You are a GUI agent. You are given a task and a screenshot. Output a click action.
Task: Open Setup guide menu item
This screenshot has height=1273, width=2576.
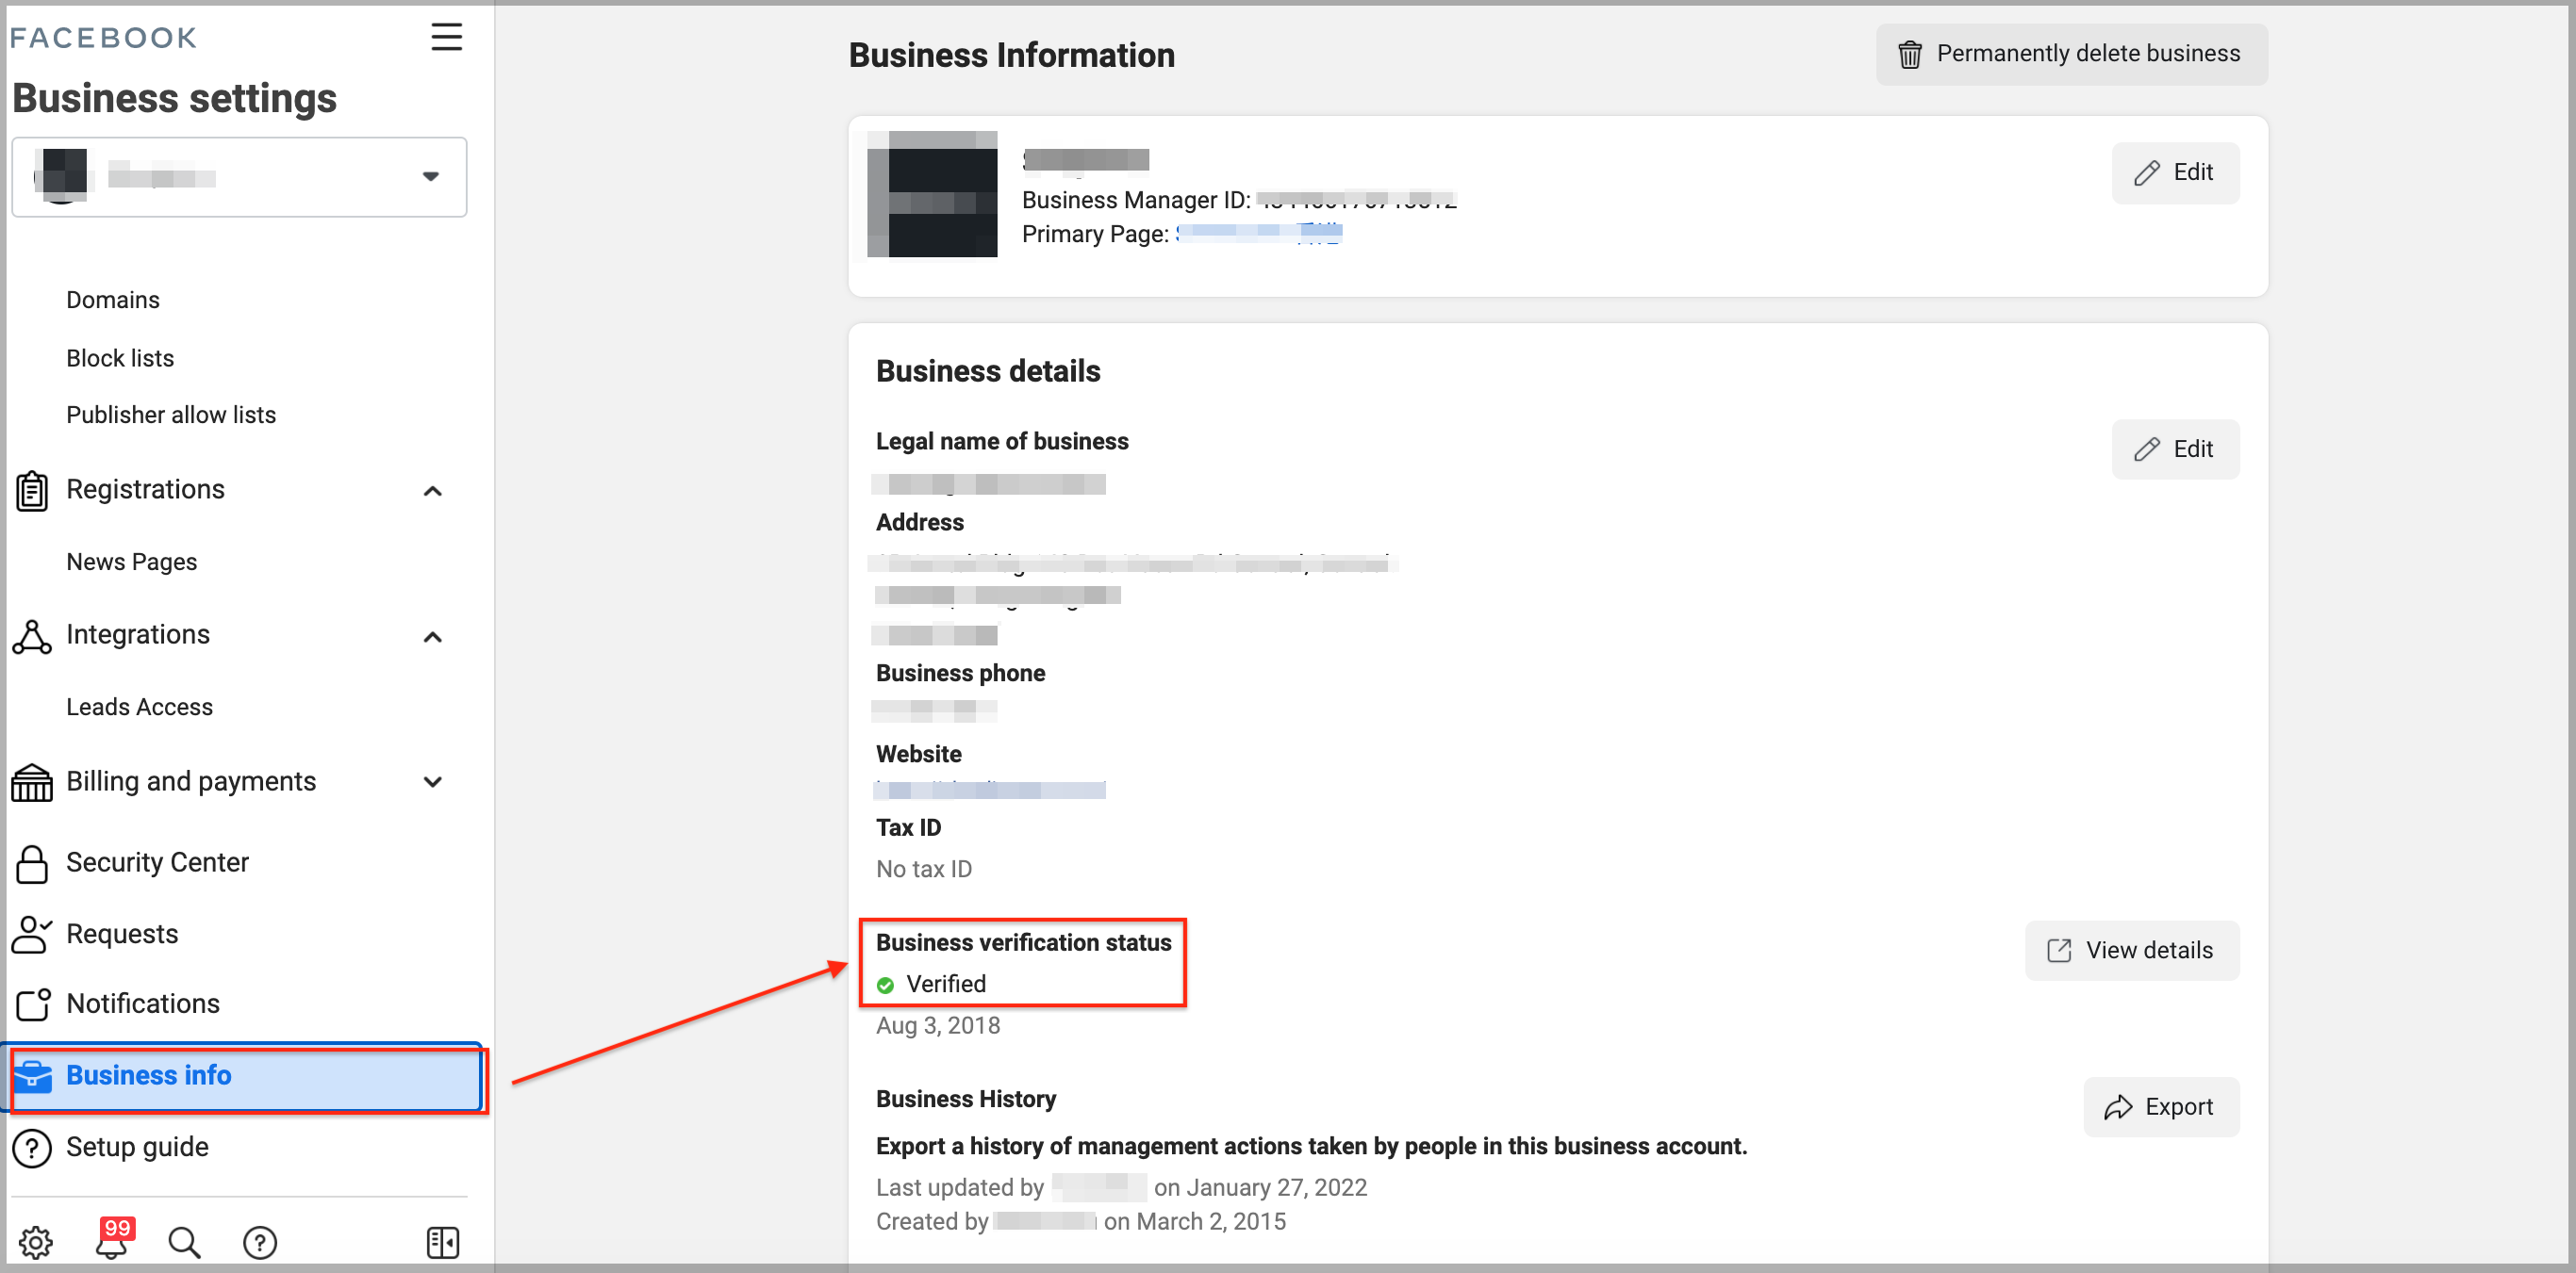tap(137, 1147)
